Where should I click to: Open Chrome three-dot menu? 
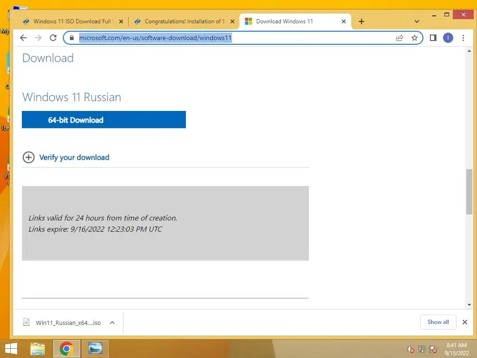click(x=463, y=38)
